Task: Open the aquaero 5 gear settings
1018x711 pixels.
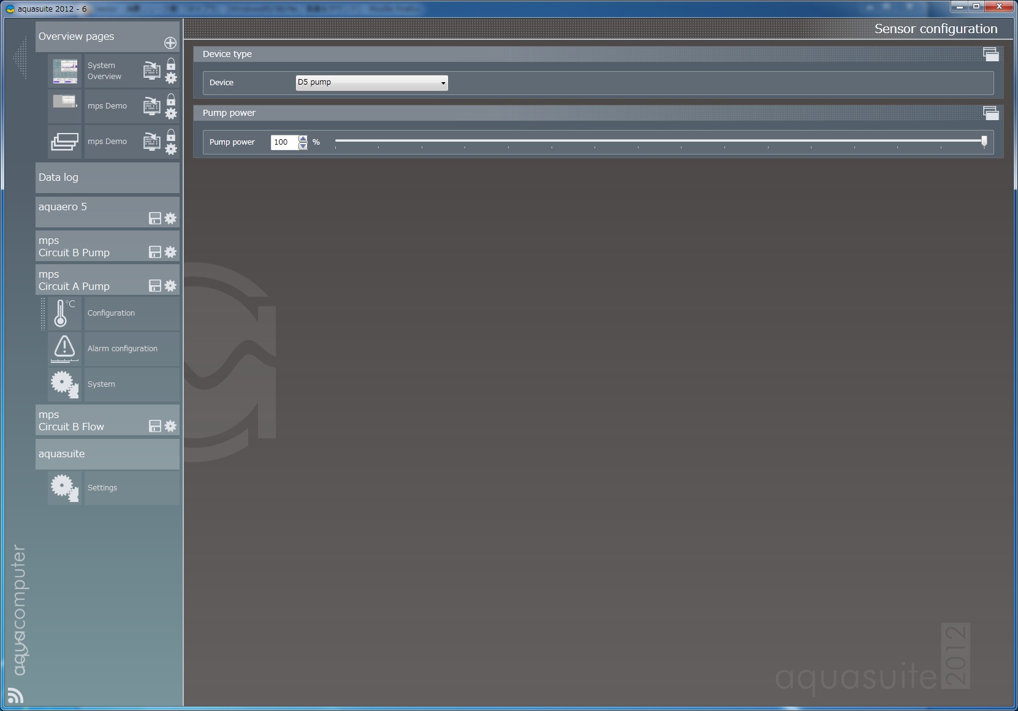Action: click(x=170, y=218)
